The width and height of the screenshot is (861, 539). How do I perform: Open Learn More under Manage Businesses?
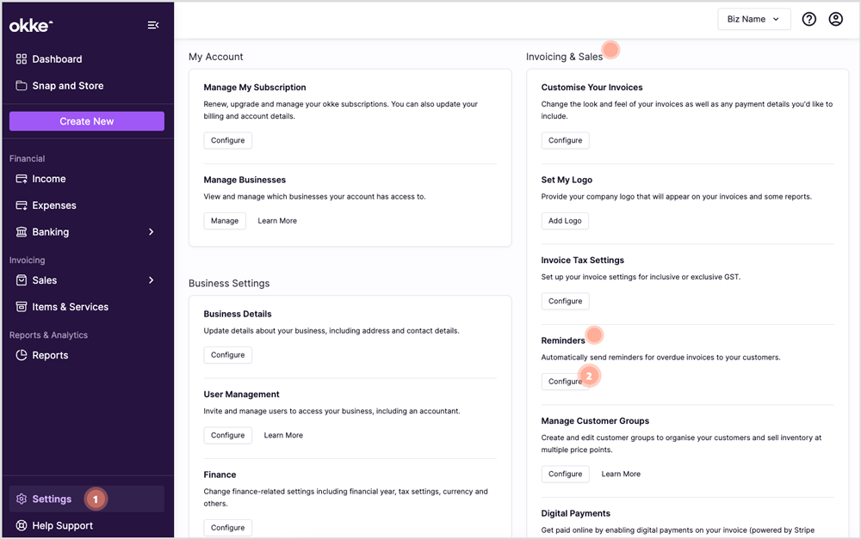[277, 221]
